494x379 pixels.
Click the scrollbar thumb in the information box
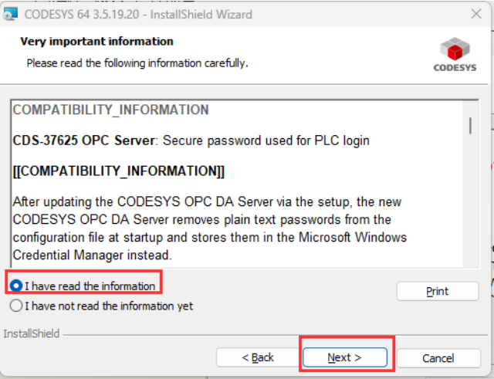[470, 126]
